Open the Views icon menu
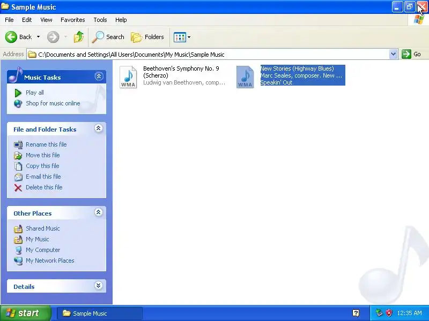 tap(180, 37)
